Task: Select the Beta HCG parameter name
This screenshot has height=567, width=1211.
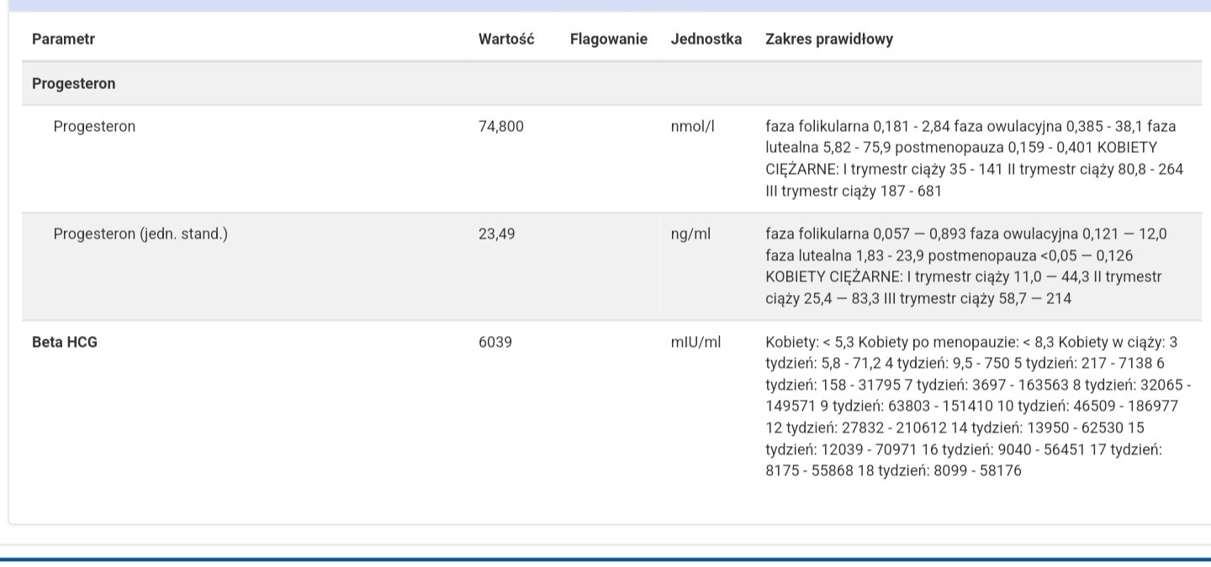Action: pos(64,343)
